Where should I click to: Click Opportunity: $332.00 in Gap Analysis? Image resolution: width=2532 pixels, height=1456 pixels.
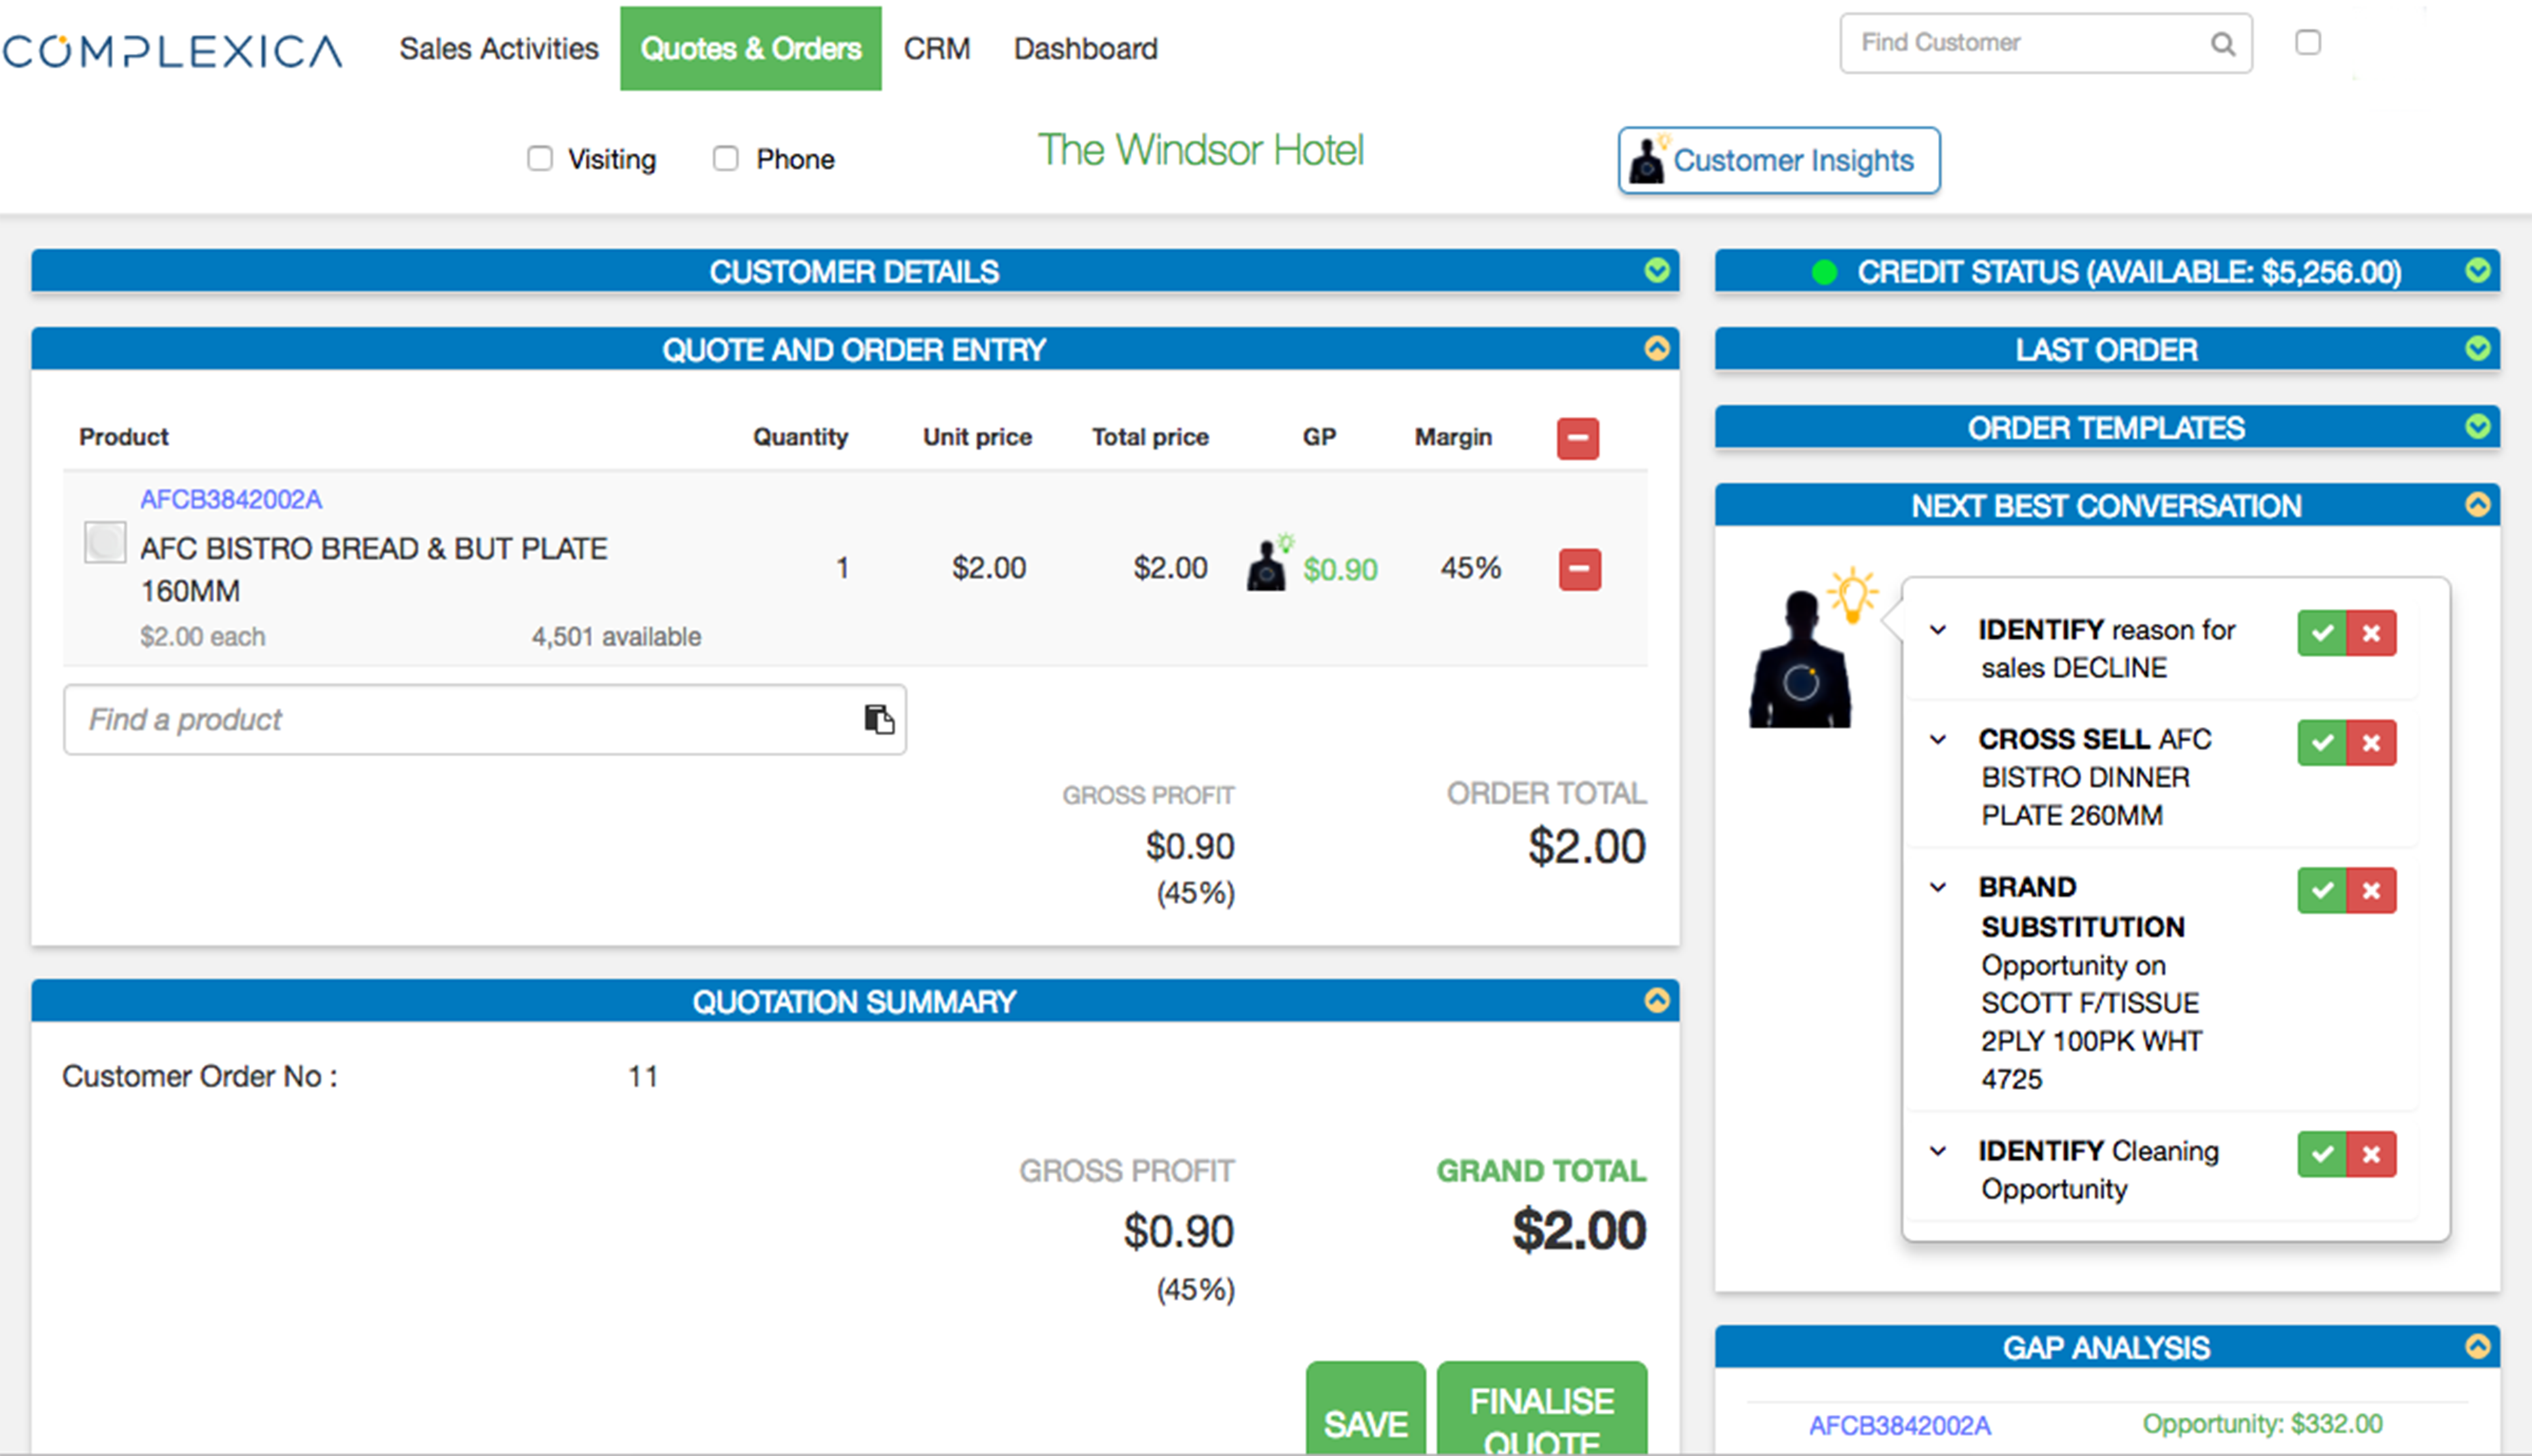2262,1424
